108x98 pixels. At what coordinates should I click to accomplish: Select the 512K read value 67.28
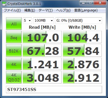pos(42,50)
